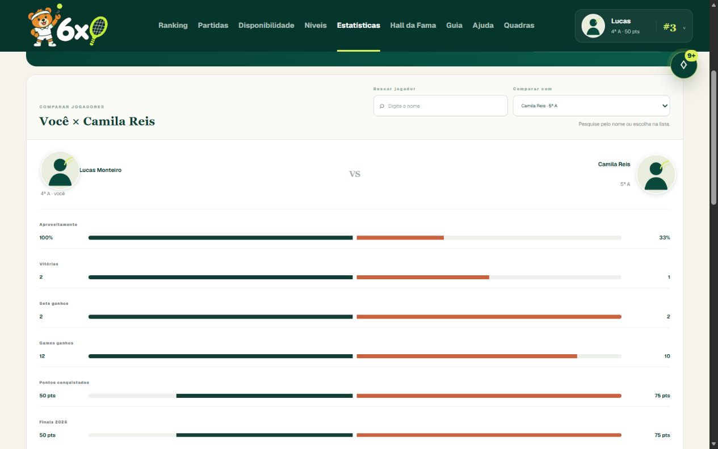The width and height of the screenshot is (718, 449).
Task: Click the Games ganhos label
Action: coord(56,343)
